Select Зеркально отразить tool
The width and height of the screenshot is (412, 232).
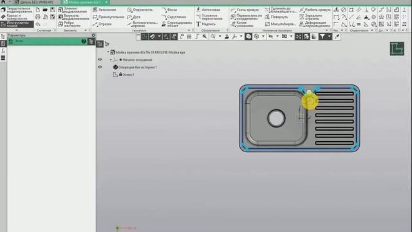coord(311,17)
